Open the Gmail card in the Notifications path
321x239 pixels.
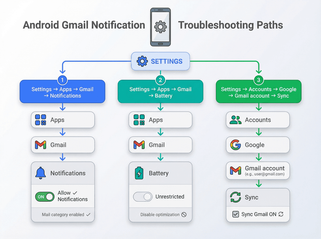pyautogui.click(x=63, y=145)
